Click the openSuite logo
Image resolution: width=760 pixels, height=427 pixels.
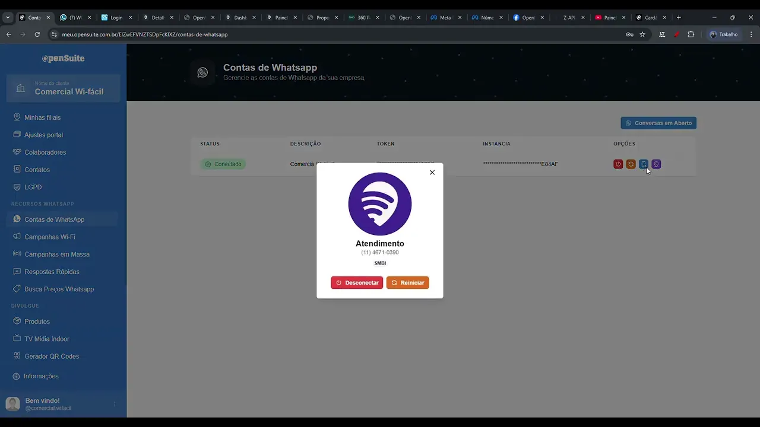(x=63, y=58)
